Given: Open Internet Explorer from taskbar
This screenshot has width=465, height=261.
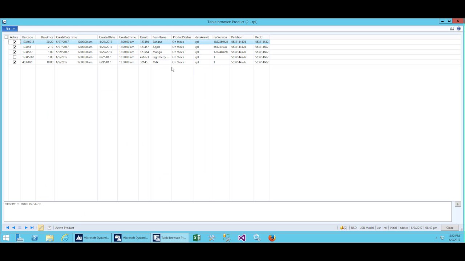Looking at the screenshot, I should (x=65, y=238).
